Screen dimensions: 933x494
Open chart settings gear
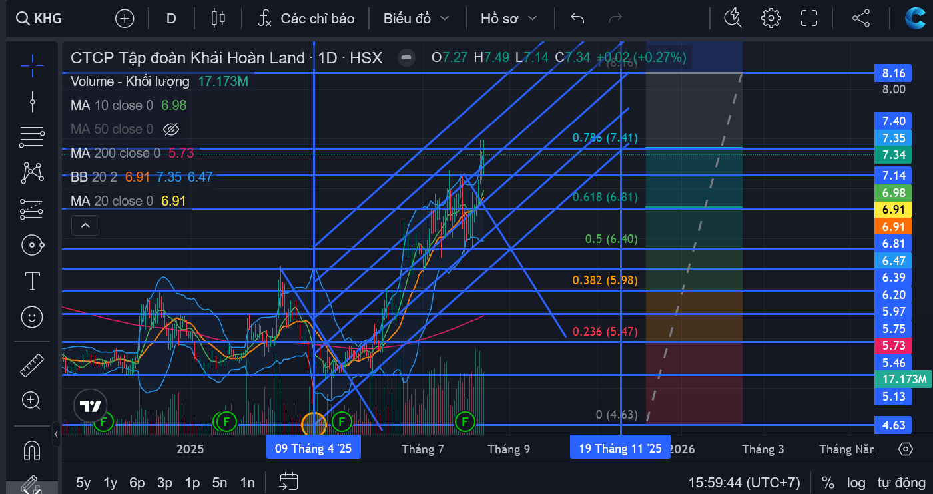coord(771,18)
